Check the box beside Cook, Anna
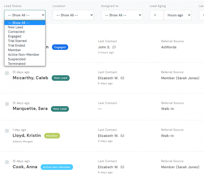 (x=7, y=162)
